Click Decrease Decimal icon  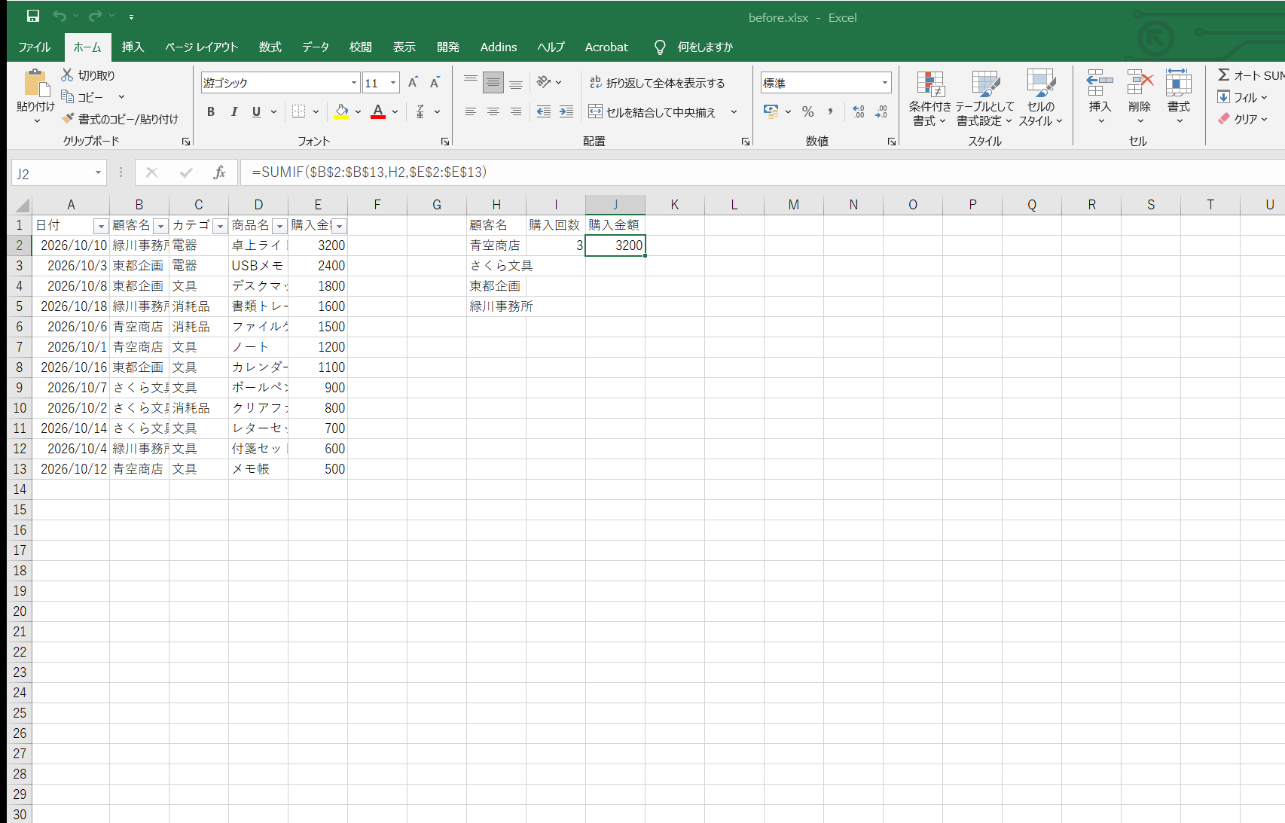881,111
